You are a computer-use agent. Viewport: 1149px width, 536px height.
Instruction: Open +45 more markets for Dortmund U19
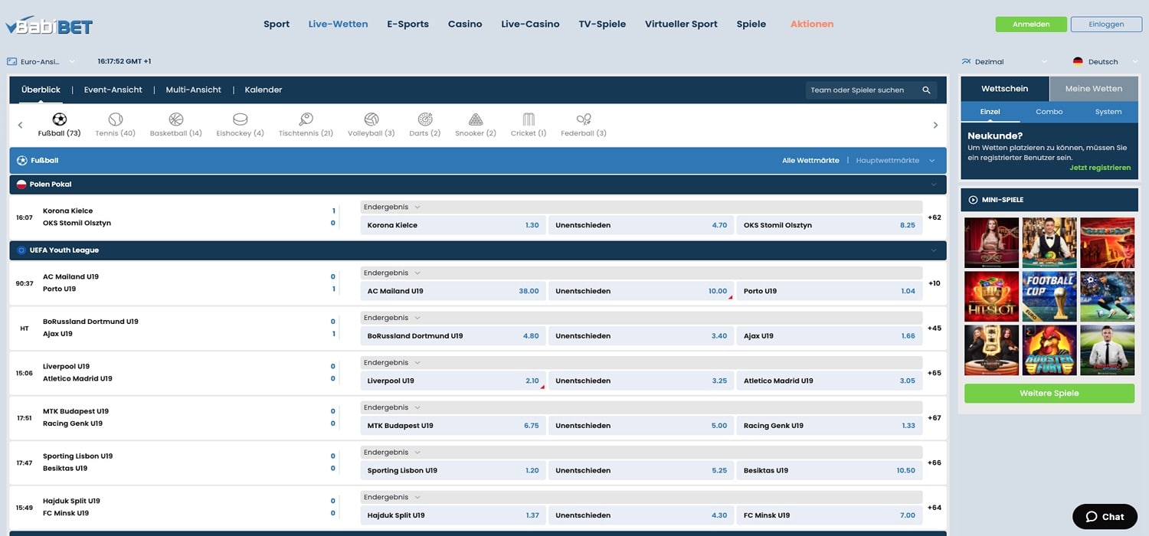(x=934, y=328)
